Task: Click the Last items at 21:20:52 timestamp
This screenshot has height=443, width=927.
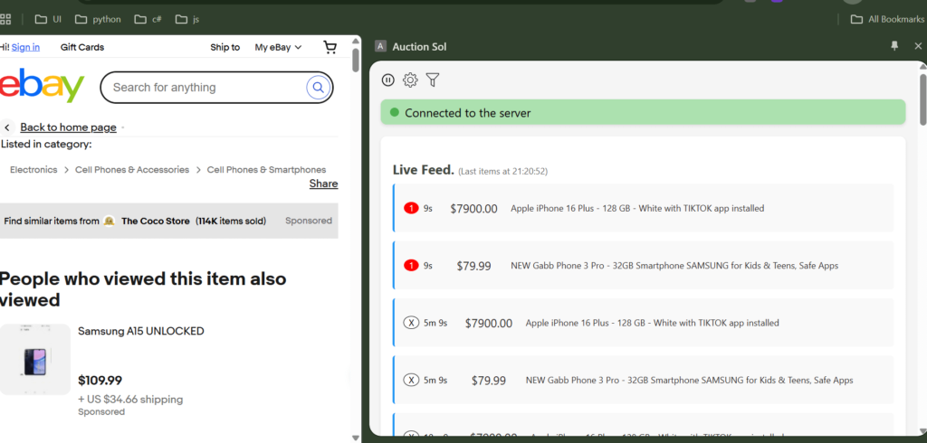Action: tap(503, 171)
